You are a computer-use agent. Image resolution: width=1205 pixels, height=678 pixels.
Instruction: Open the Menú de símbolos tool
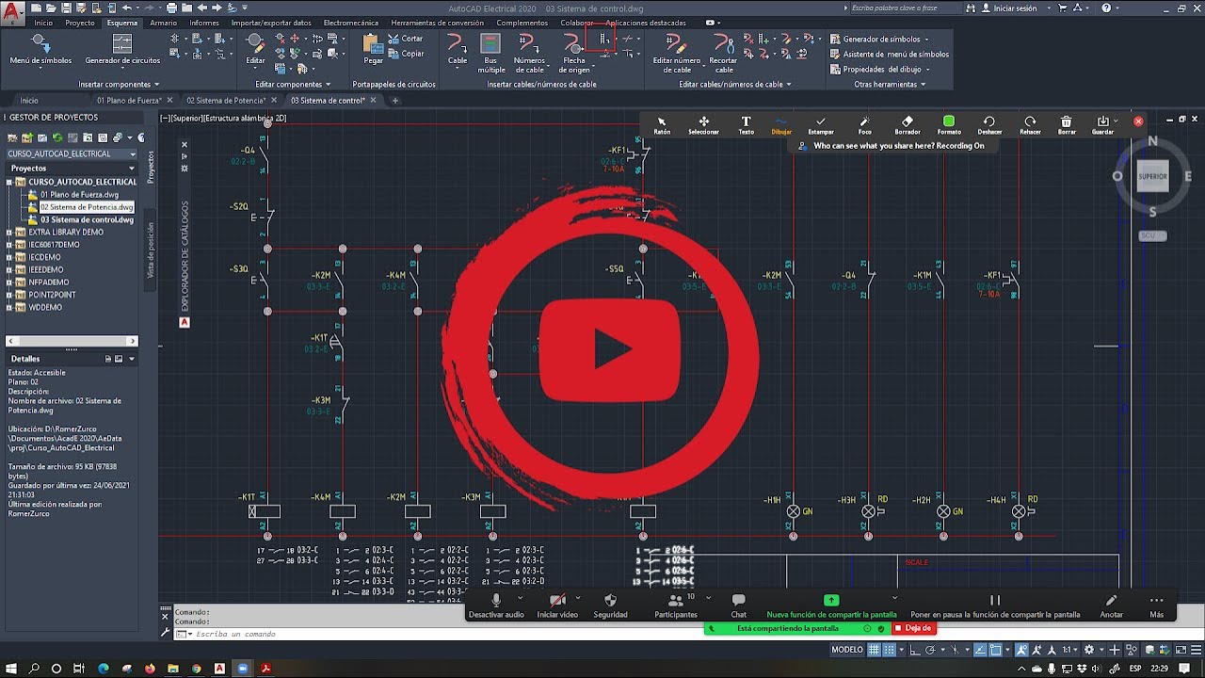[x=40, y=49]
